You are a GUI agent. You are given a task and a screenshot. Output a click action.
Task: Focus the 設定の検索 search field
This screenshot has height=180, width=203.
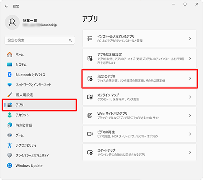(x=40, y=40)
